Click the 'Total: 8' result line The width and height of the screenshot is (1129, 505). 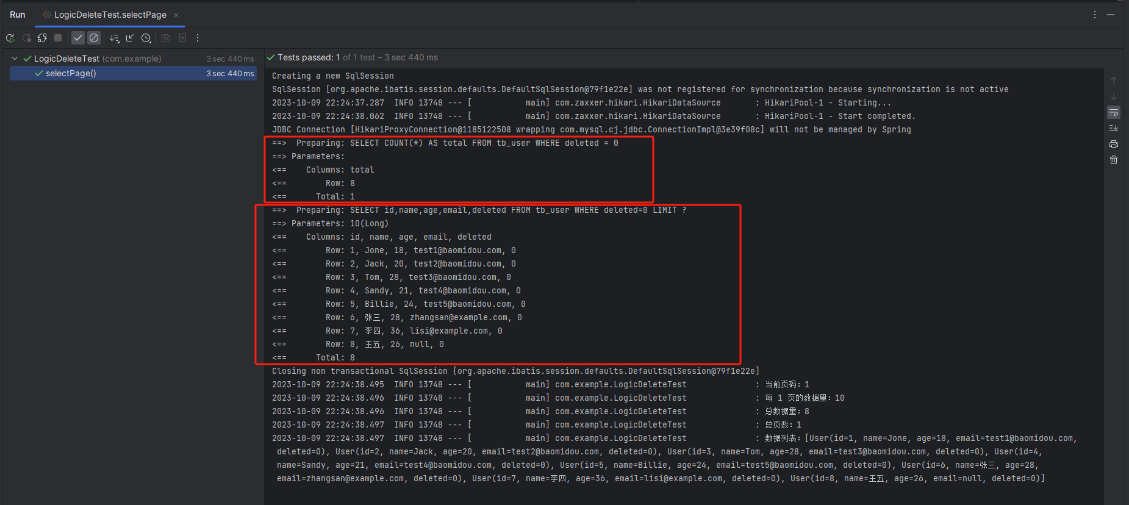314,357
